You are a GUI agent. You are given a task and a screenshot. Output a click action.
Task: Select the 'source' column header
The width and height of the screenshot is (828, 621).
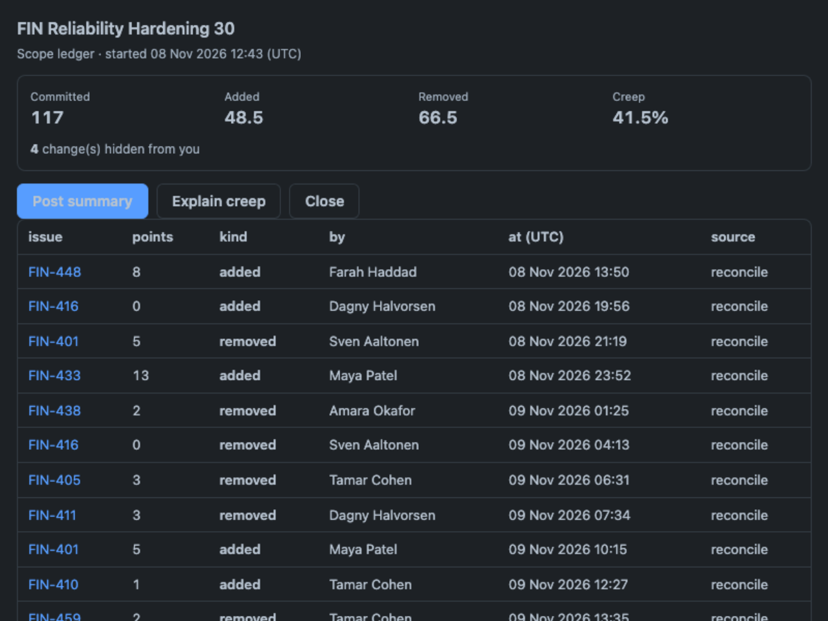pos(733,237)
